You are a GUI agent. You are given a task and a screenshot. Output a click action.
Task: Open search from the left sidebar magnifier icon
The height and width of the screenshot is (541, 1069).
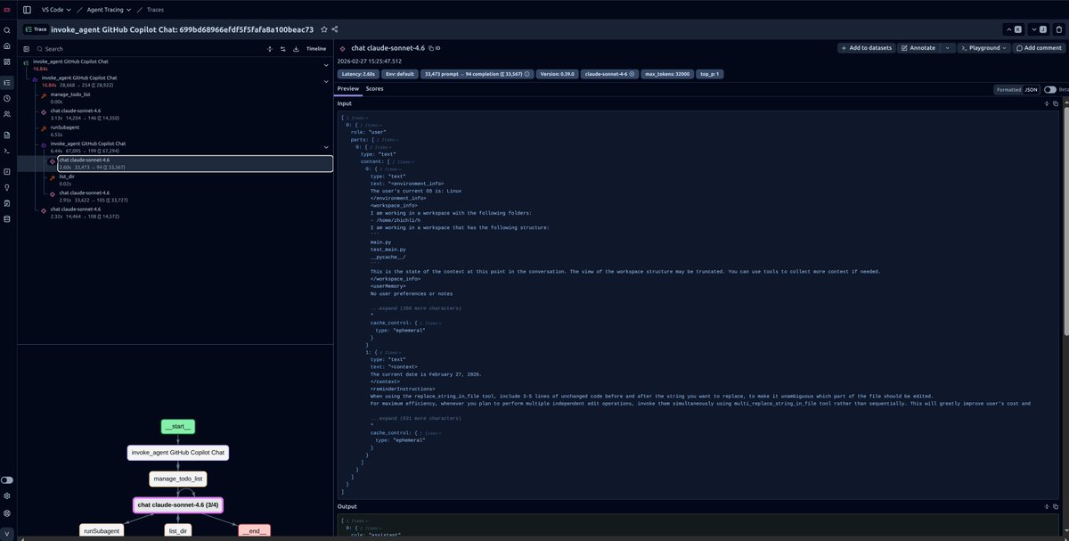coord(7,29)
